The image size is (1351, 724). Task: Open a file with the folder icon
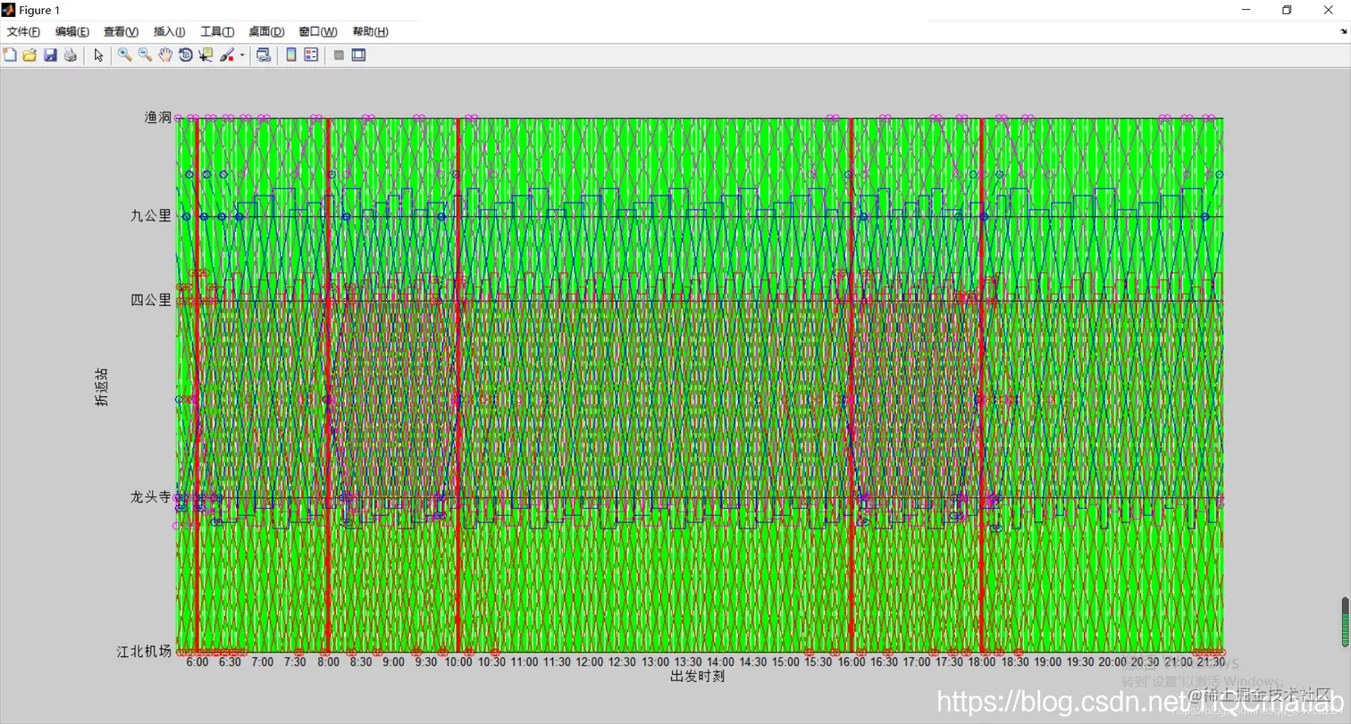pyautogui.click(x=29, y=55)
